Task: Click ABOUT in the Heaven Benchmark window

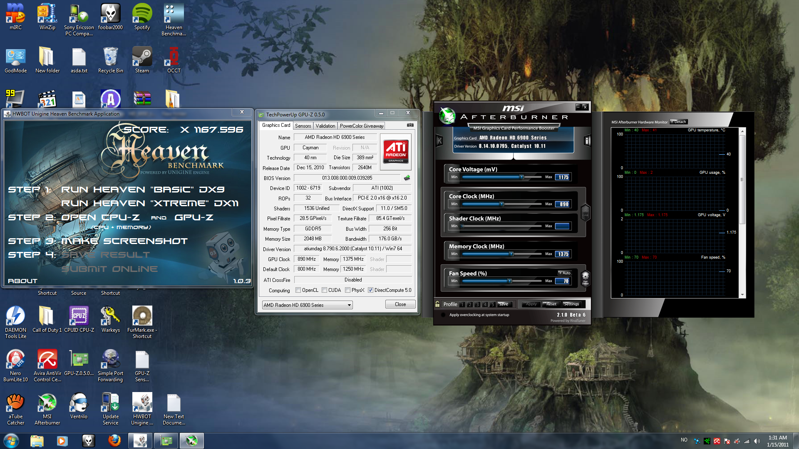Action: (x=22, y=281)
